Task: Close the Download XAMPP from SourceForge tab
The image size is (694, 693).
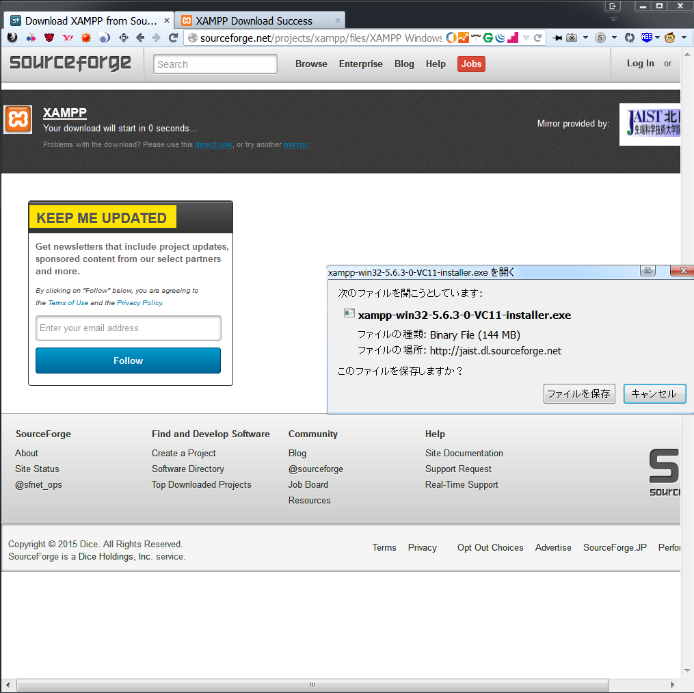Action: (x=167, y=21)
